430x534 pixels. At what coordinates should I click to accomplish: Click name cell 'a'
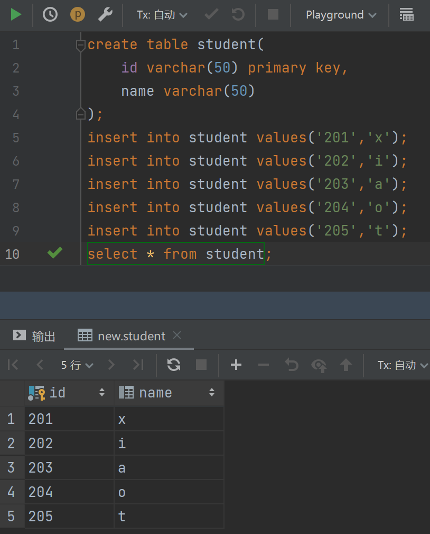tap(169, 468)
